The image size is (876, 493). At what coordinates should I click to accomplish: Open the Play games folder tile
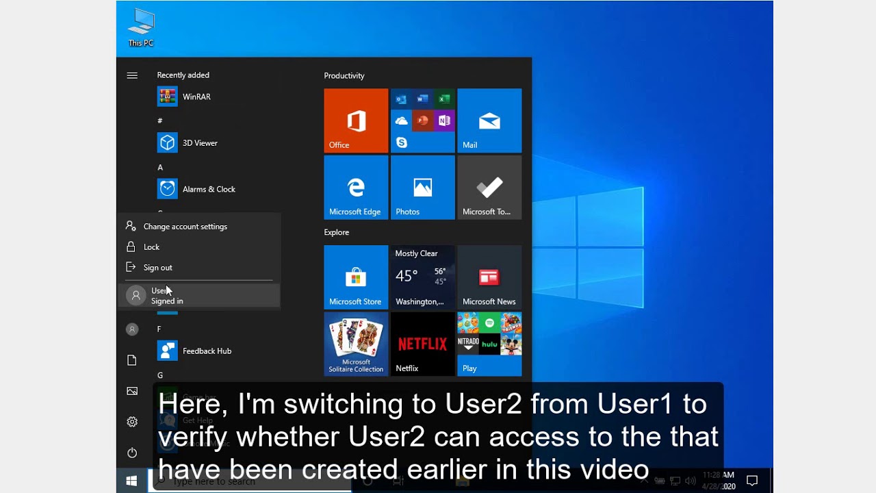point(489,344)
